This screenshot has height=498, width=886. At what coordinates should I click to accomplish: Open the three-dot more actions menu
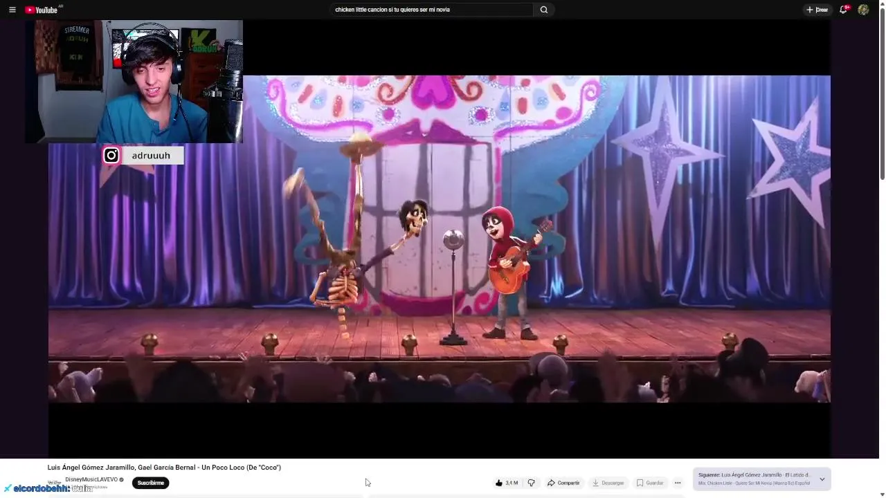(678, 483)
